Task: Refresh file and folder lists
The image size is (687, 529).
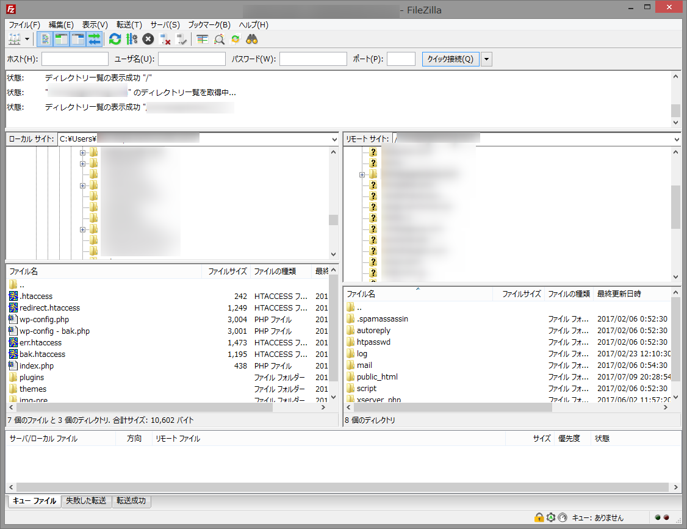Action: pyautogui.click(x=115, y=40)
